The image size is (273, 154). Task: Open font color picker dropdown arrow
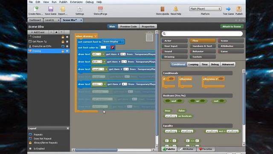click(x=108, y=47)
